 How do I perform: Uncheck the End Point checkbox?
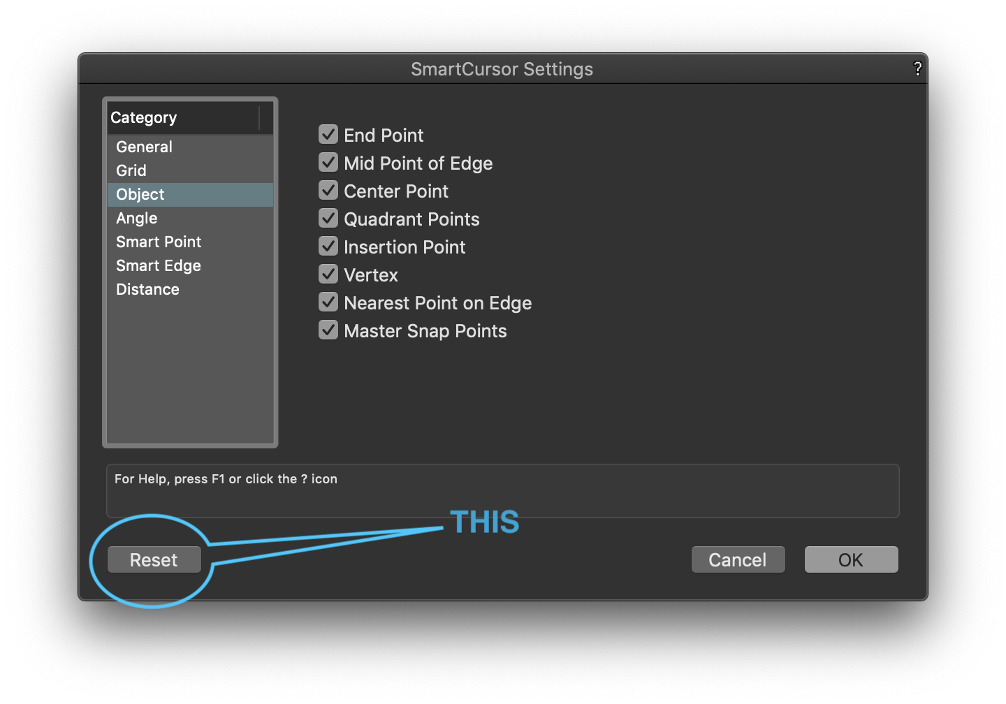coord(328,134)
